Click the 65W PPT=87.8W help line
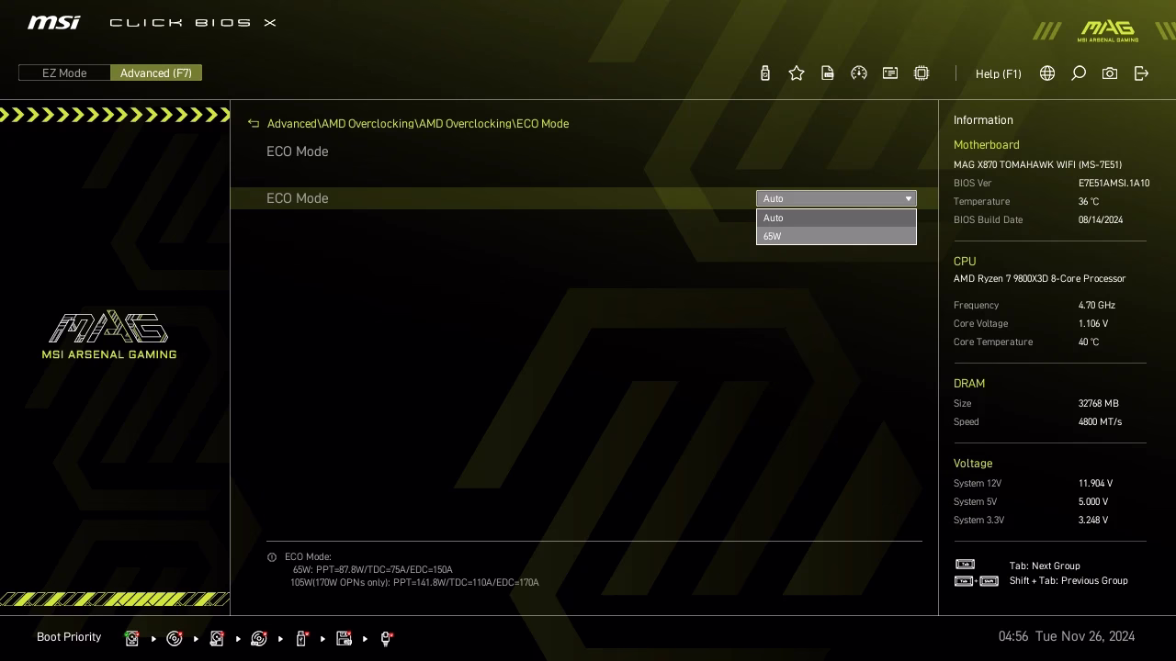1176x661 pixels. (x=373, y=570)
